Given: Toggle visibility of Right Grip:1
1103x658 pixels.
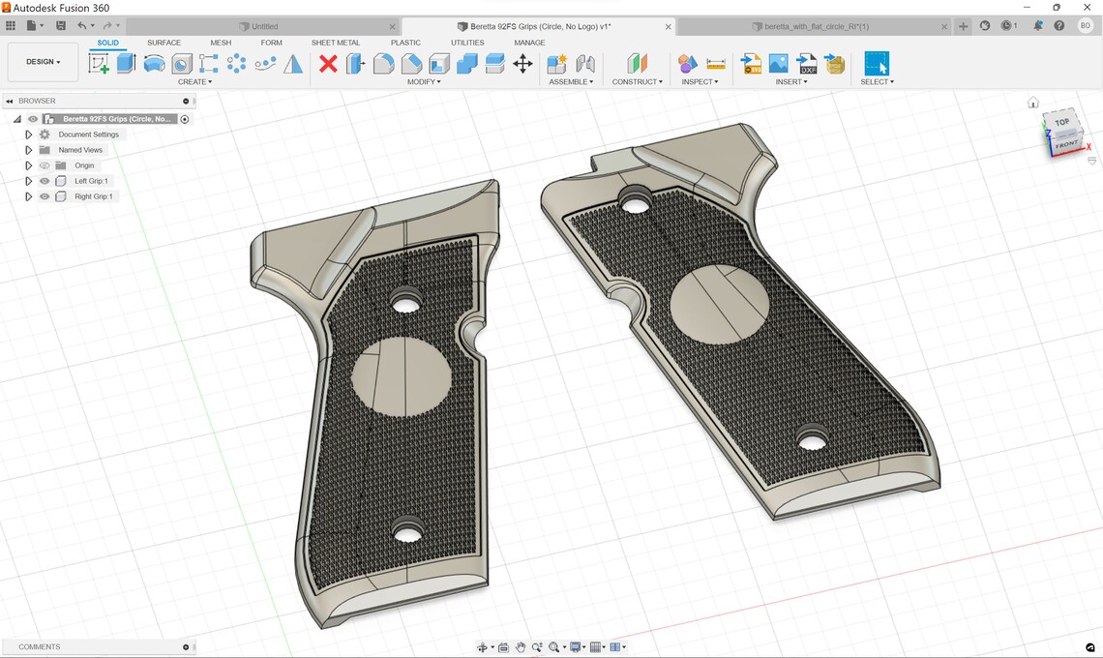Looking at the screenshot, I should (x=44, y=196).
